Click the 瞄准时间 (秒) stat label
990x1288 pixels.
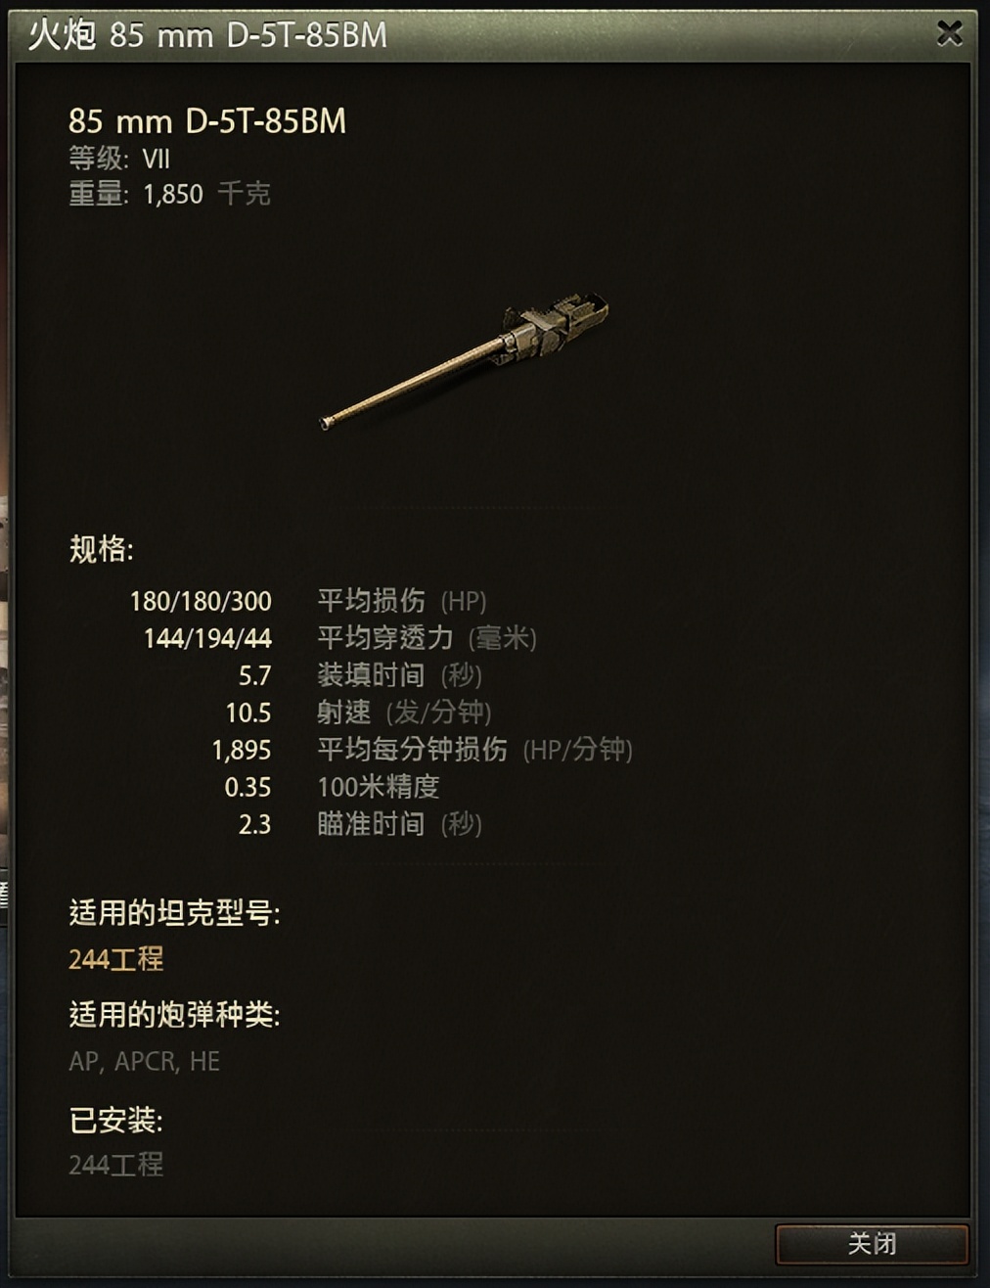pos(399,824)
